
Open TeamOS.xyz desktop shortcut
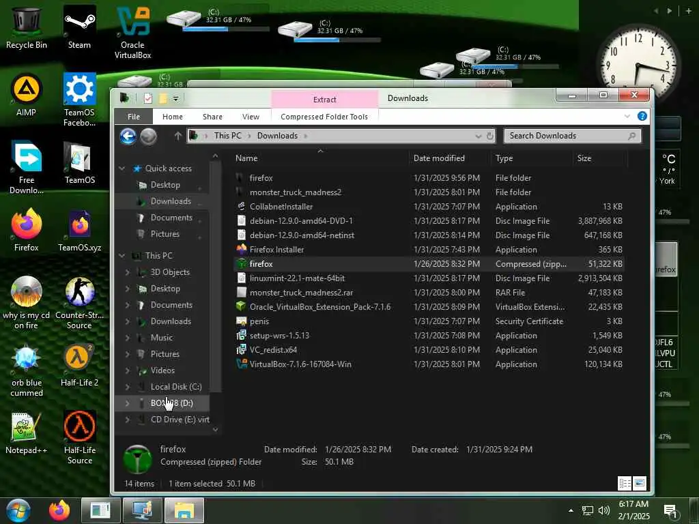79,231
